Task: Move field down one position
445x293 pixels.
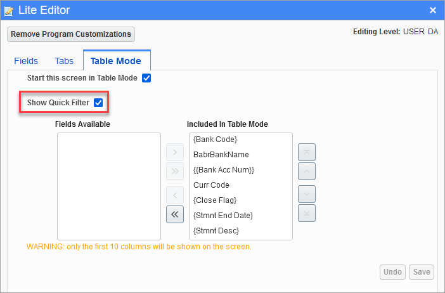Action: (x=307, y=194)
